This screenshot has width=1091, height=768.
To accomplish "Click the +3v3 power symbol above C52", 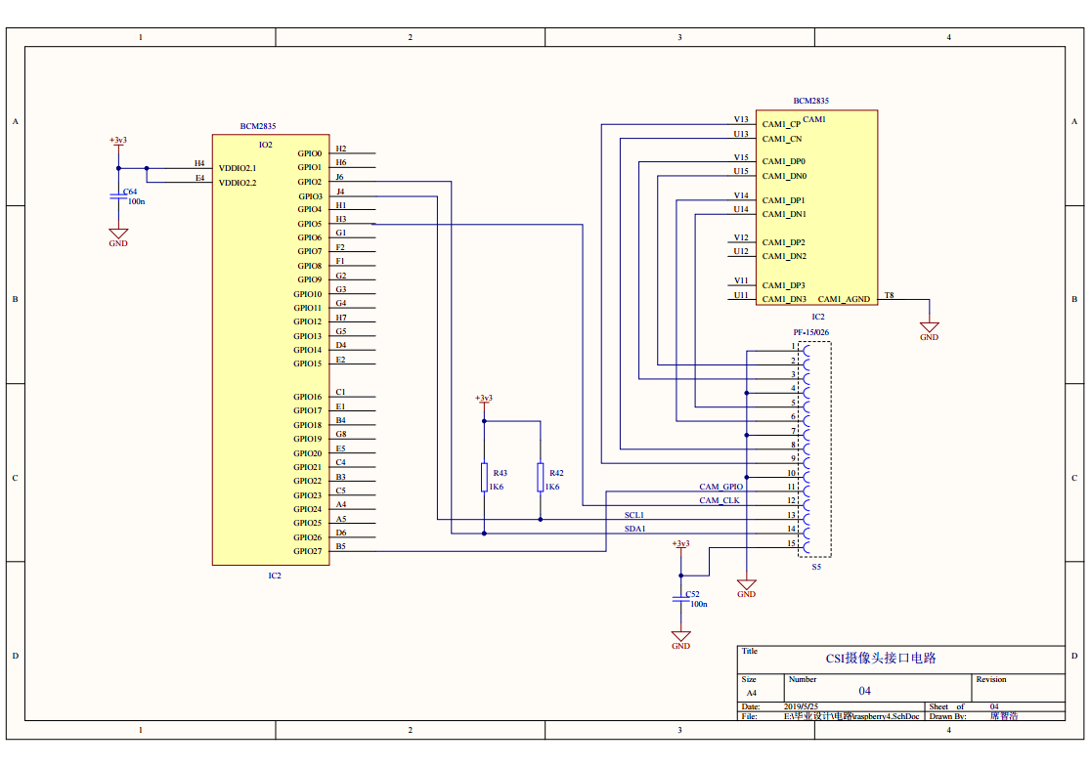I will tap(680, 546).
